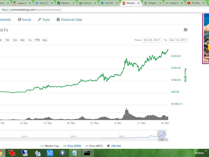Switch to the Storj browser tab

click(44, 3)
